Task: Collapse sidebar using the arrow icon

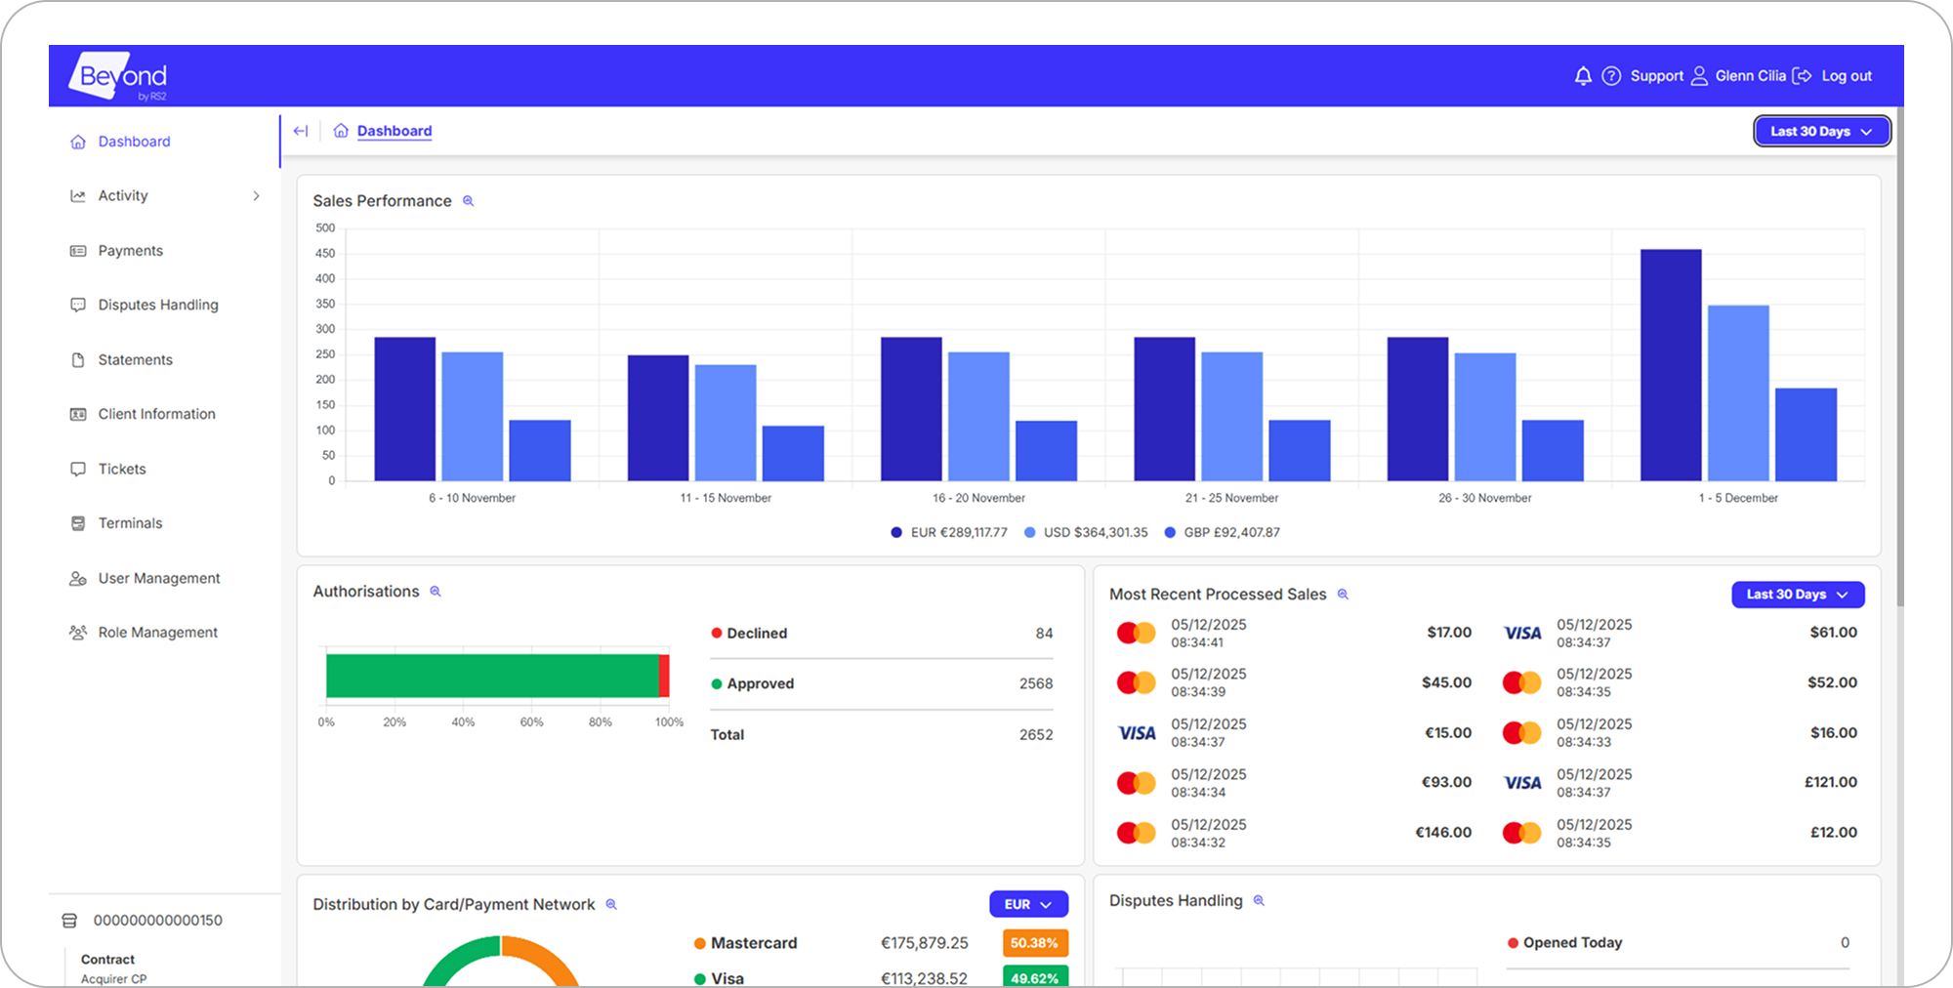Action: click(301, 131)
